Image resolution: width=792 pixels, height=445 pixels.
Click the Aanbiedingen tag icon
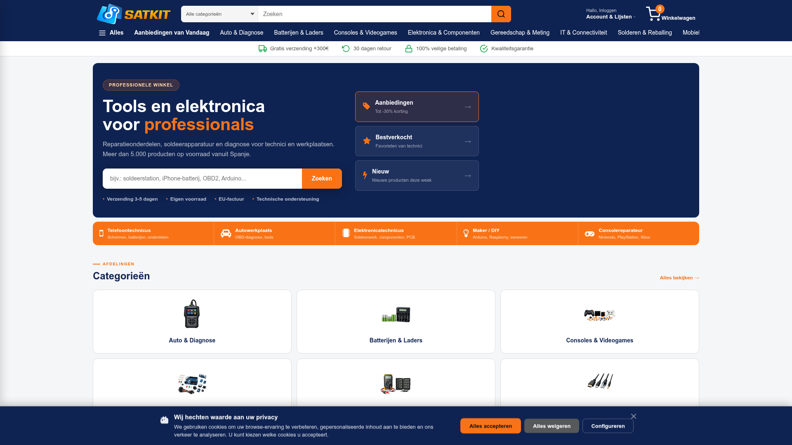tap(366, 106)
